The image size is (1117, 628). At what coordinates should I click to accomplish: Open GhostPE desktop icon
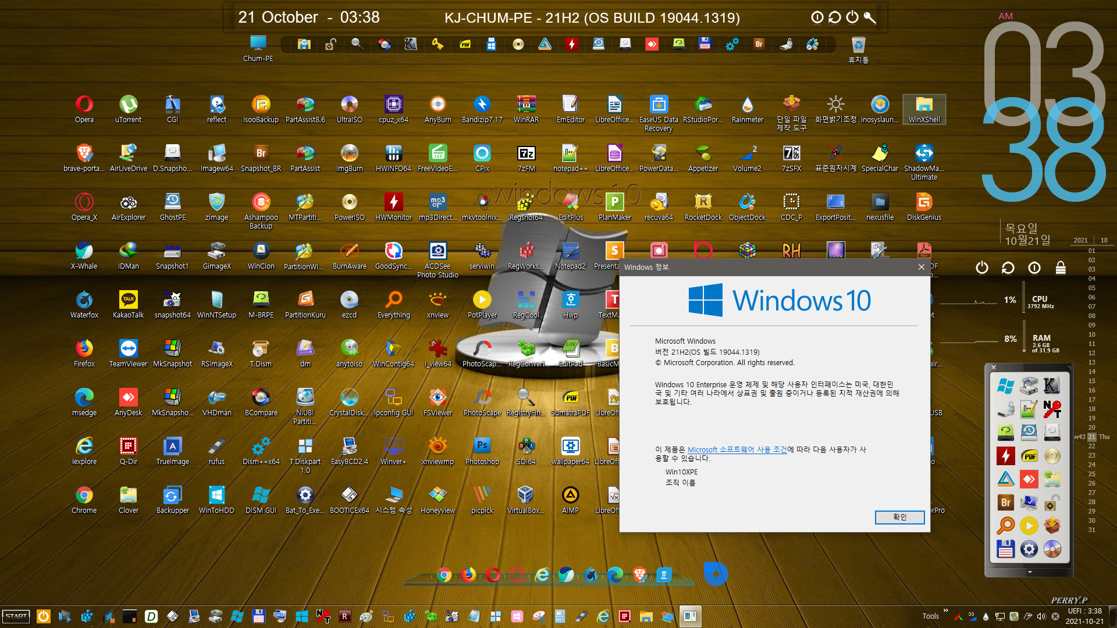(x=172, y=207)
